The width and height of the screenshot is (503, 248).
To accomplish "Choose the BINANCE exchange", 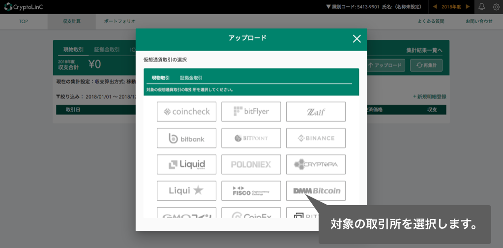I will tap(316, 138).
